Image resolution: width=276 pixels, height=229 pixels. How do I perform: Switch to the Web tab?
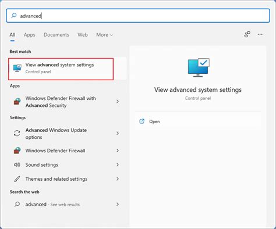pos(83,35)
